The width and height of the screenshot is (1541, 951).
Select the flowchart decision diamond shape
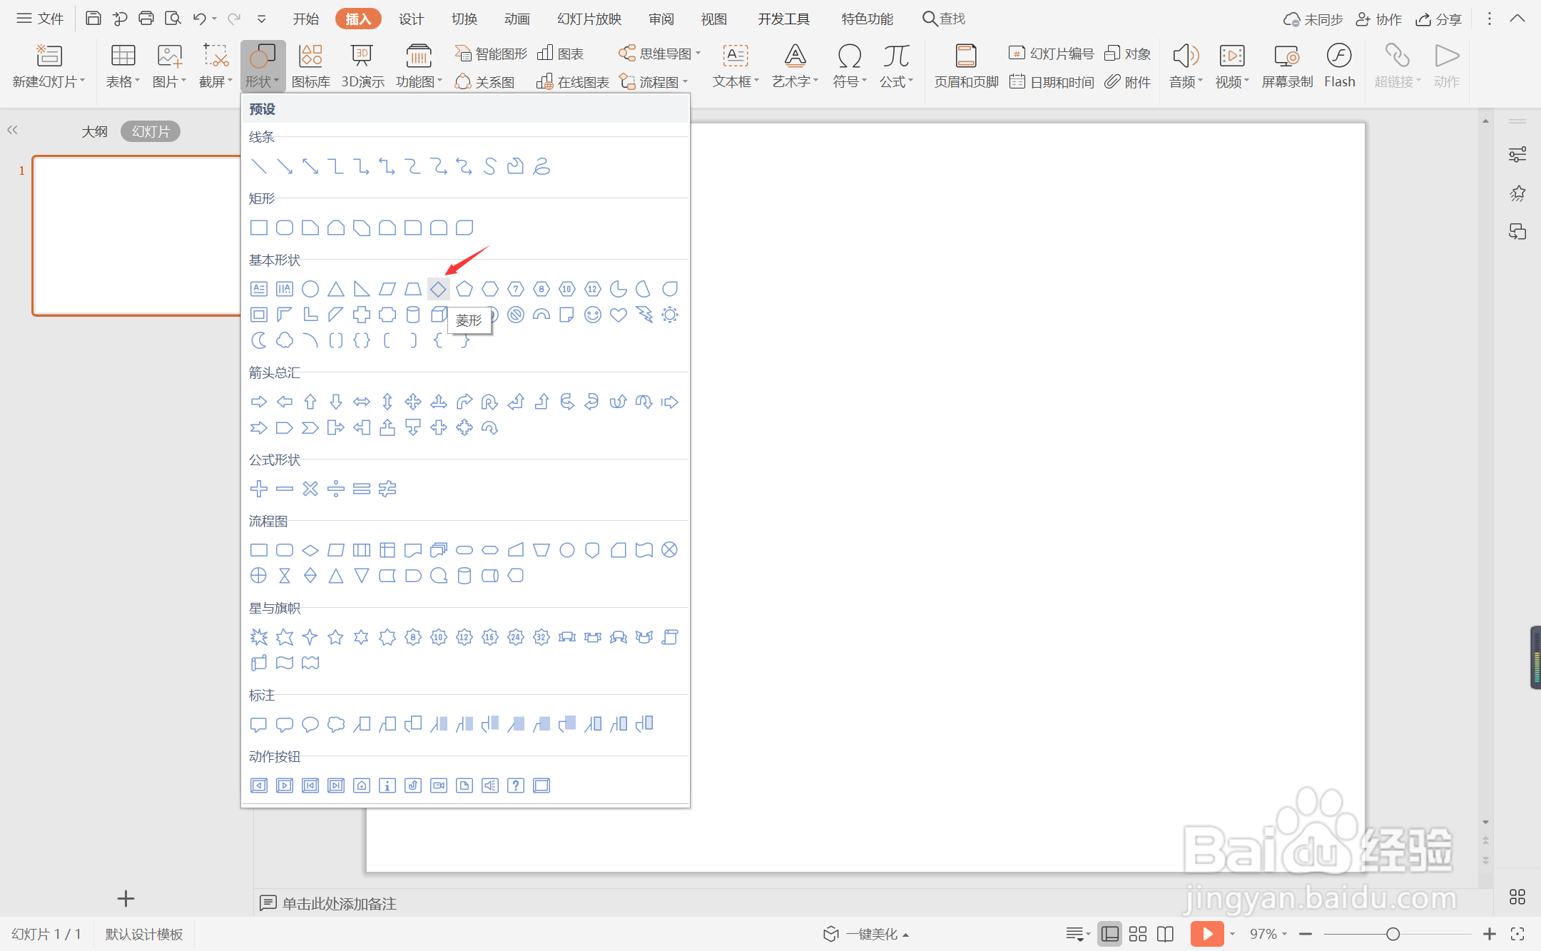pyautogui.click(x=310, y=550)
